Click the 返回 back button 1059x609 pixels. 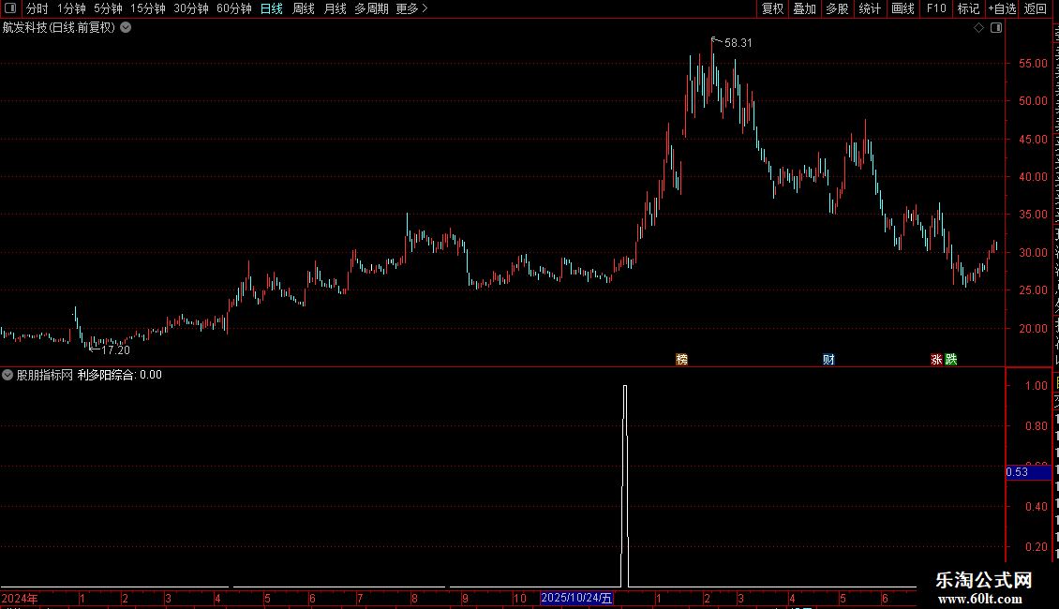click(x=1035, y=8)
